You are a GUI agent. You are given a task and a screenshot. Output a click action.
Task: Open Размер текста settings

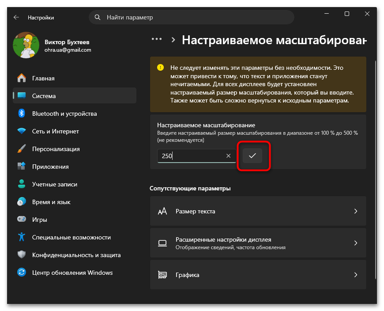tap(258, 211)
